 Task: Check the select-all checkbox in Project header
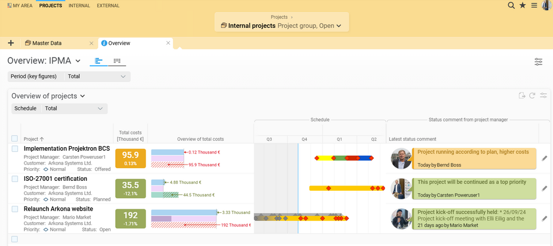pos(15,138)
